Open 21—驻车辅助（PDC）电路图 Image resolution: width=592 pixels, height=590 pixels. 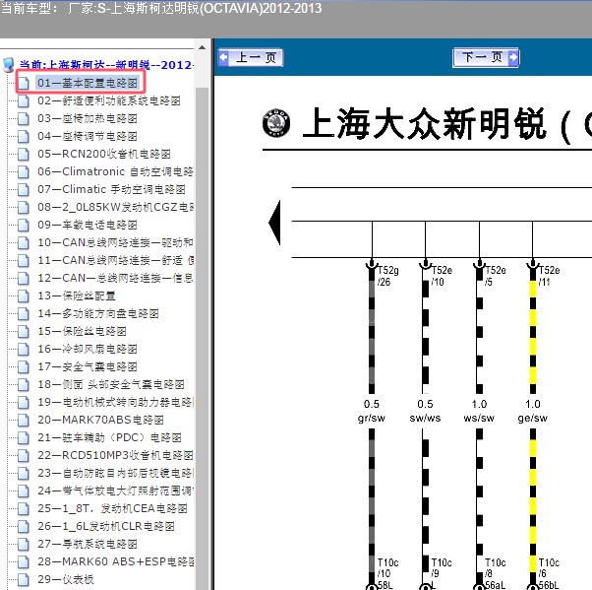tap(109, 437)
